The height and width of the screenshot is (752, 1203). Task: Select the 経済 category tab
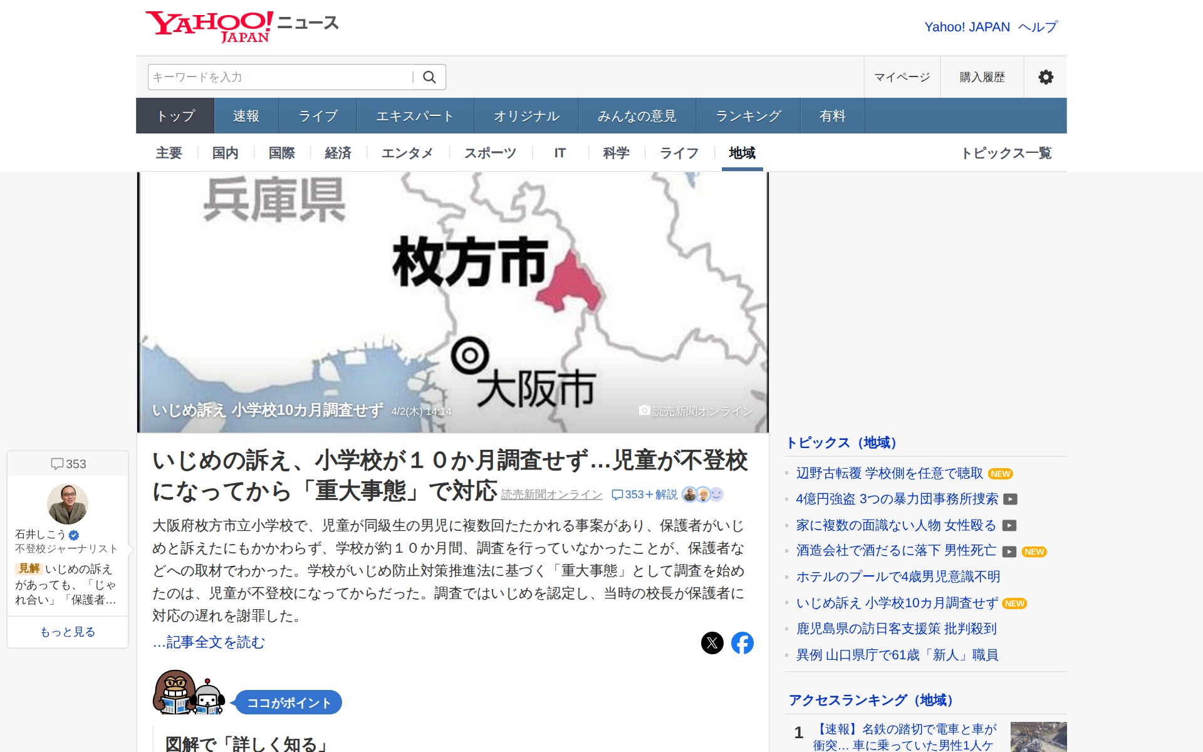coord(338,153)
